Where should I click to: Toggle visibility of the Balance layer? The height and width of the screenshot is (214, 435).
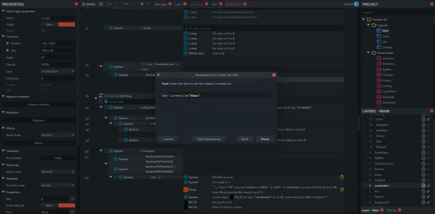coord(428,169)
